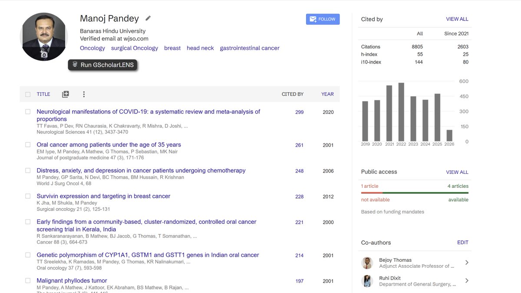Open Malignant phyllodes tumor article
The width and height of the screenshot is (521, 293).
click(72, 281)
